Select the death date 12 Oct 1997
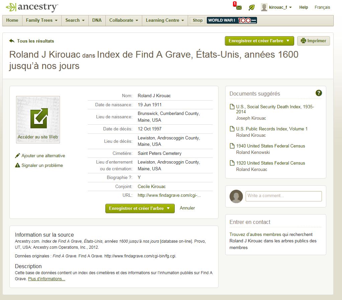The image size is (342, 300). point(150,129)
